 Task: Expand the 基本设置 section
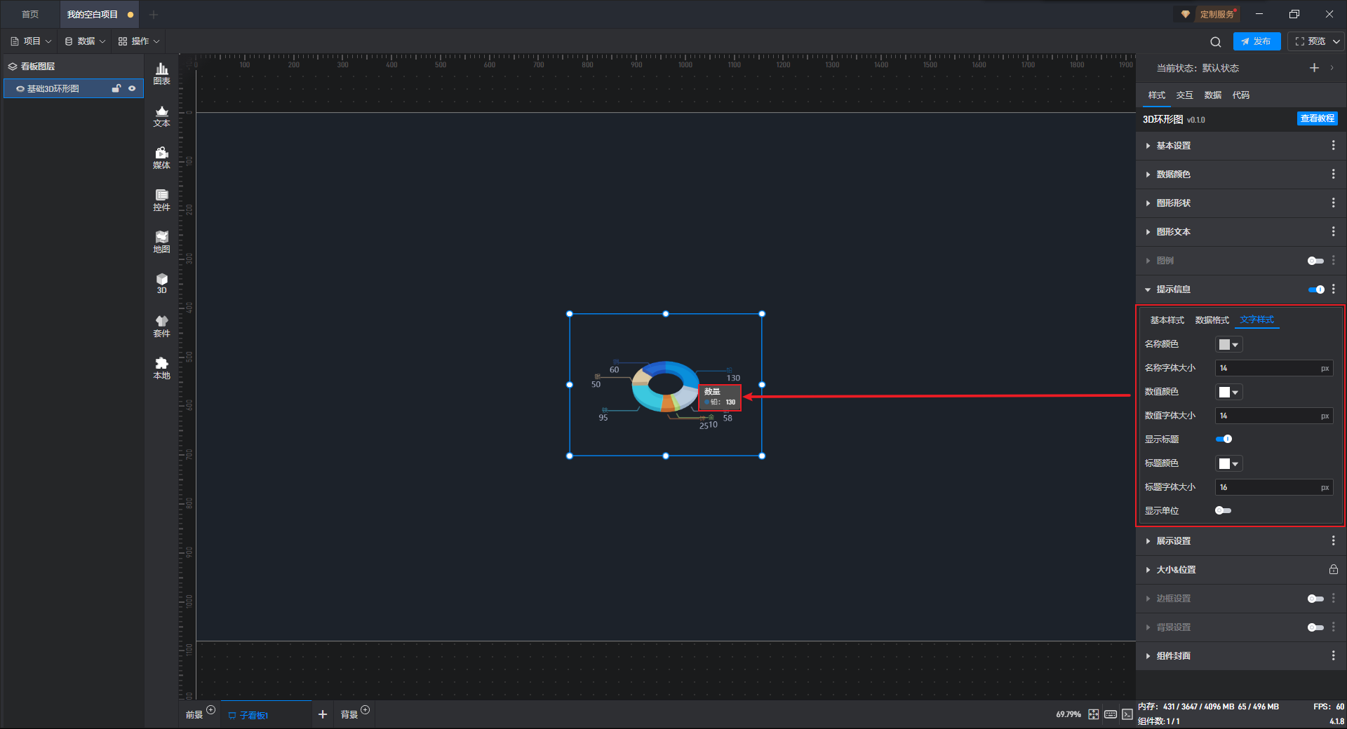tap(1148, 146)
